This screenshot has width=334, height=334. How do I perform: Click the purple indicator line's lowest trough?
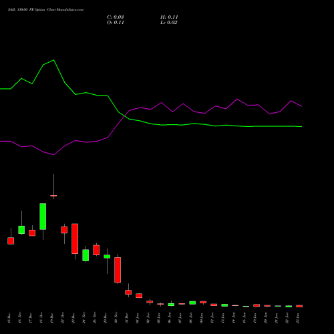point(53,154)
